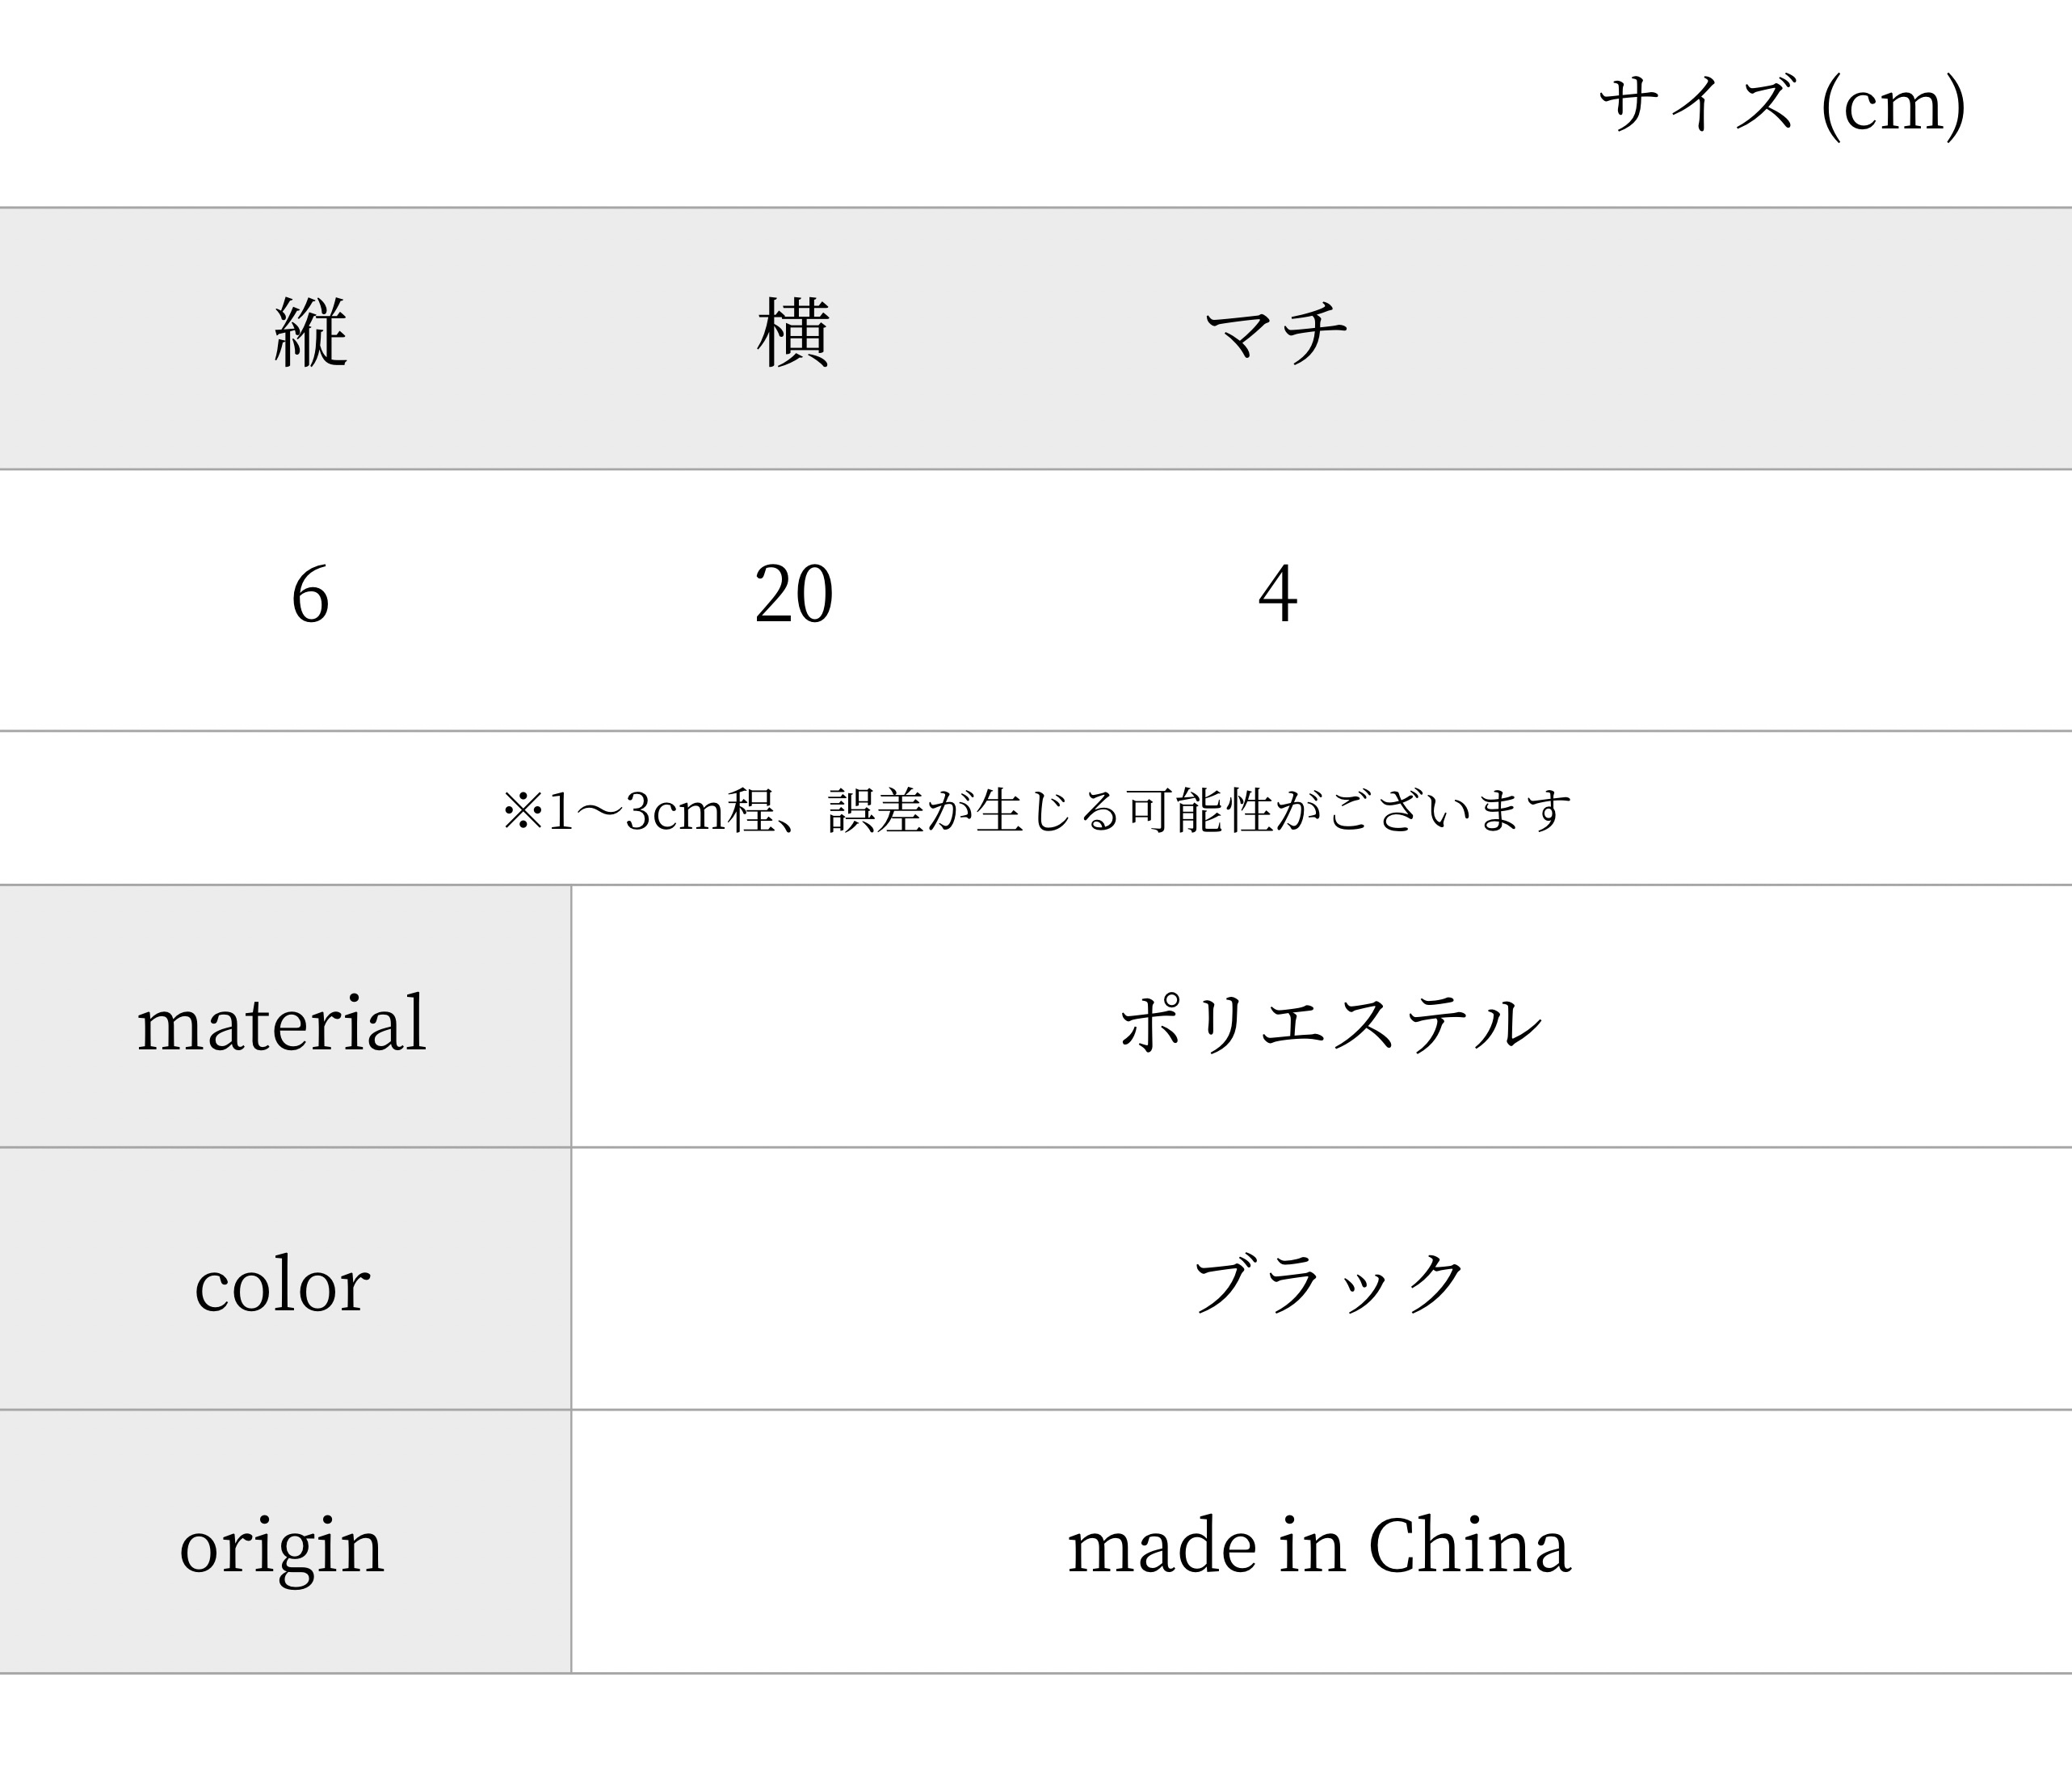Click the 横 value 20

click(x=793, y=595)
